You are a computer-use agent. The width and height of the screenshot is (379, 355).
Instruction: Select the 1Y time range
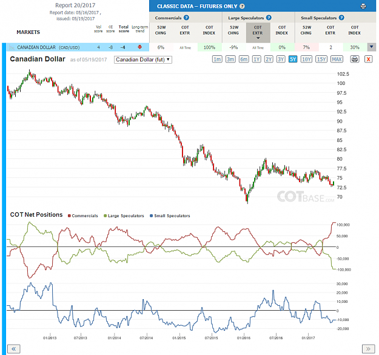coord(257,59)
